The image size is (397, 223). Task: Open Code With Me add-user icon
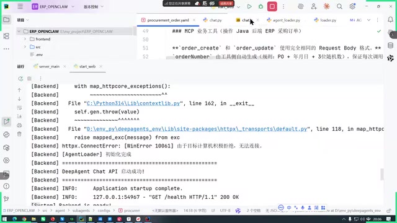(314, 7)
